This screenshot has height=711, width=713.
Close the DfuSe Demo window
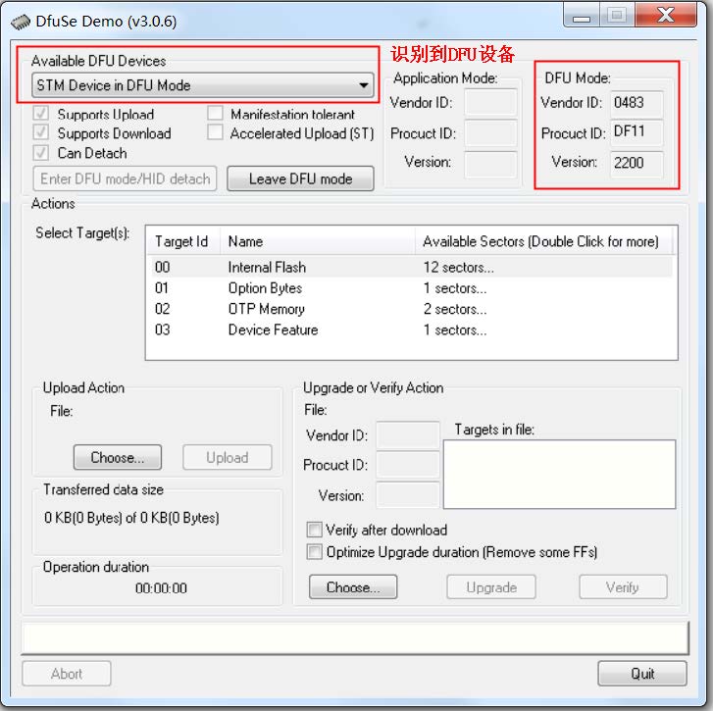click(x=665, y=16)
